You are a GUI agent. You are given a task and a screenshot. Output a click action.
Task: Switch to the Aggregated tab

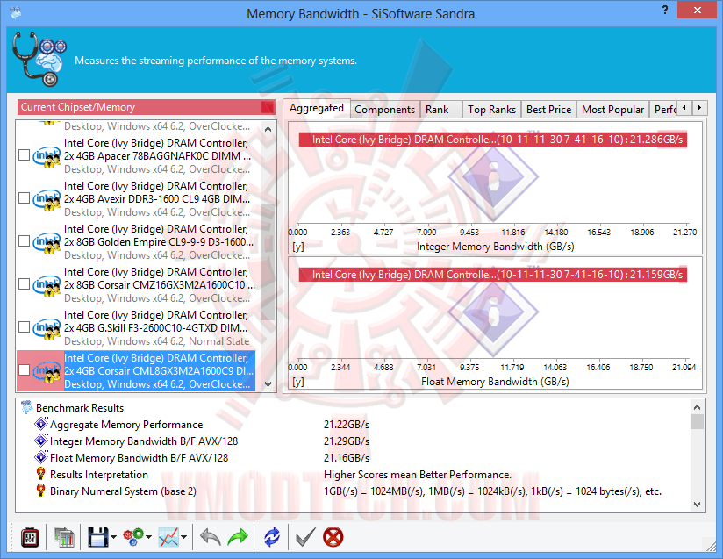(316, 109)
